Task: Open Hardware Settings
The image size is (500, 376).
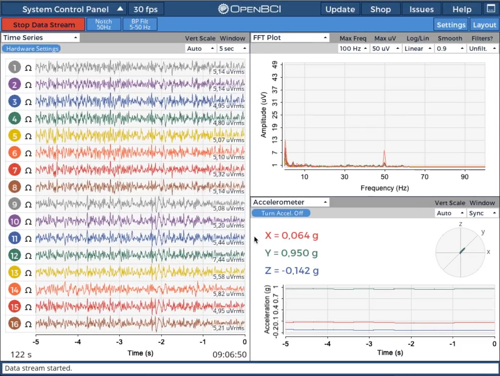Action: (x=31, y=48)
